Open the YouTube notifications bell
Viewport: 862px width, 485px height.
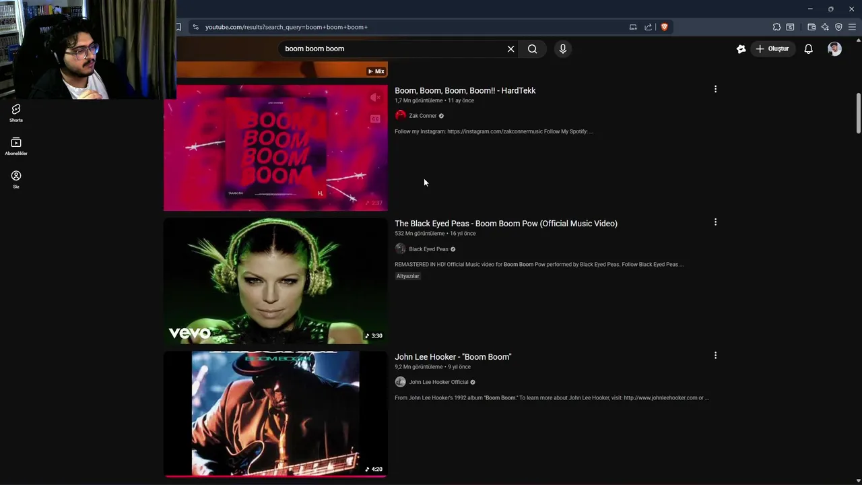coord(808,48)
